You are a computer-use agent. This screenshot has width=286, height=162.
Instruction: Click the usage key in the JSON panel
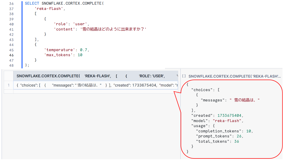pos(200,126)
